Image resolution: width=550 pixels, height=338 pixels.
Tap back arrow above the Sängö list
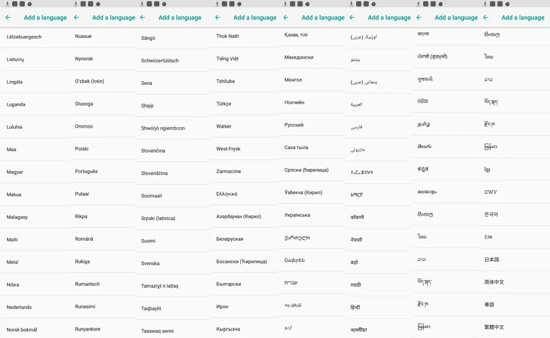[x=143, y=18]
